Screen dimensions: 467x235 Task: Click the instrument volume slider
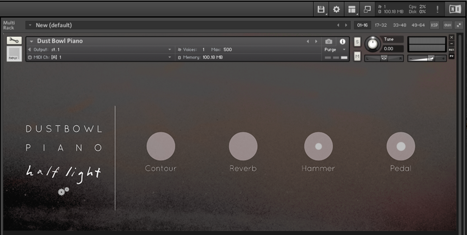427,58
